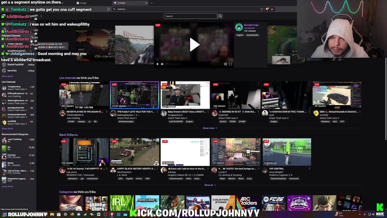
Task: Open the Counter-Strike 2 category card
Action: [223, 203]
